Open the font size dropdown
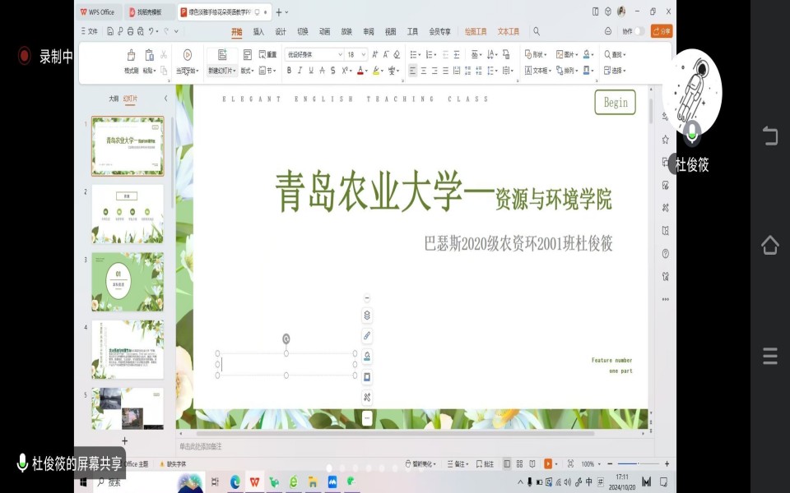This screenshot has height=493, width=790. coord(364,54)
